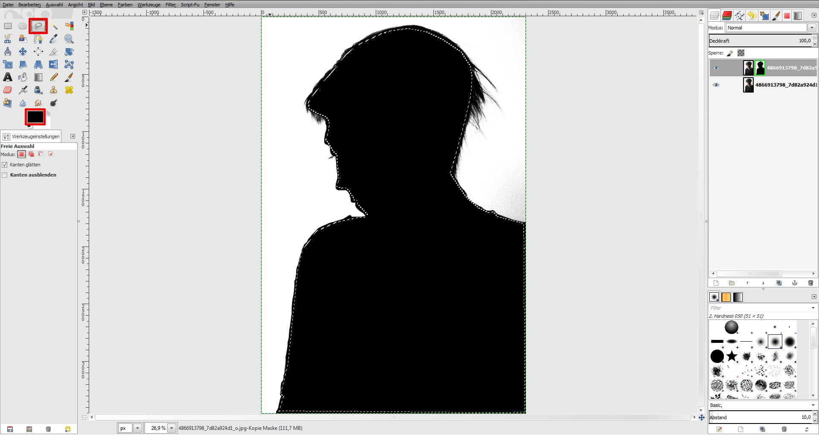Open the Patterns tab in the dock
Viewport: 819px width, 435px height.
point(726,297)
